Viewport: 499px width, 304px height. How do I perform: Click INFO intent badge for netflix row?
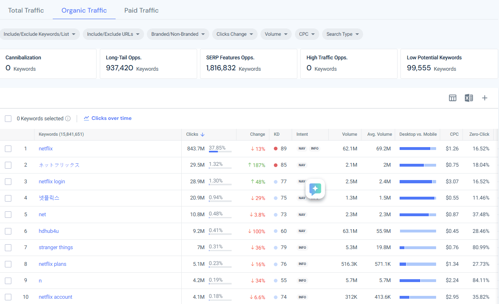pyautogui.click(x=315, y=149)
